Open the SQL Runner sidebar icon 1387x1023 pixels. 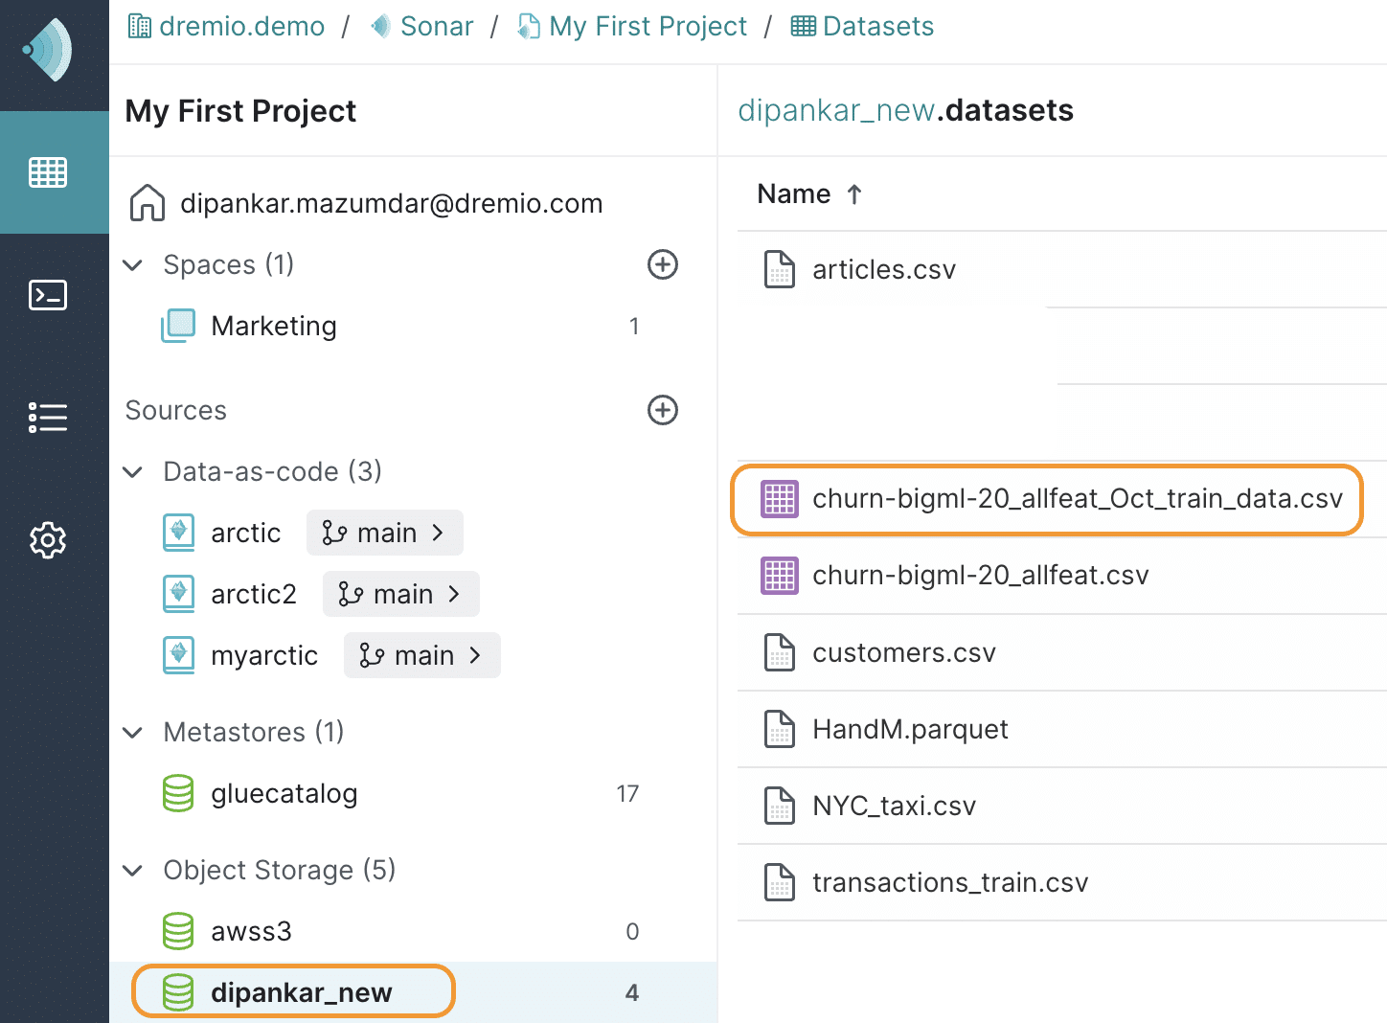click(x=48, y=295)
